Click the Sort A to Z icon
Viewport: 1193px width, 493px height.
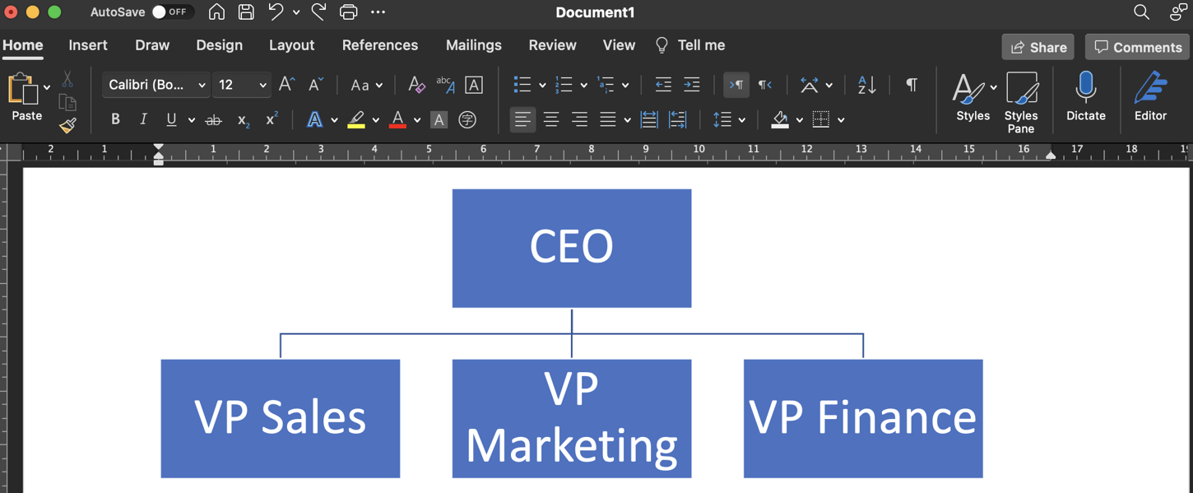coord(866,85)
